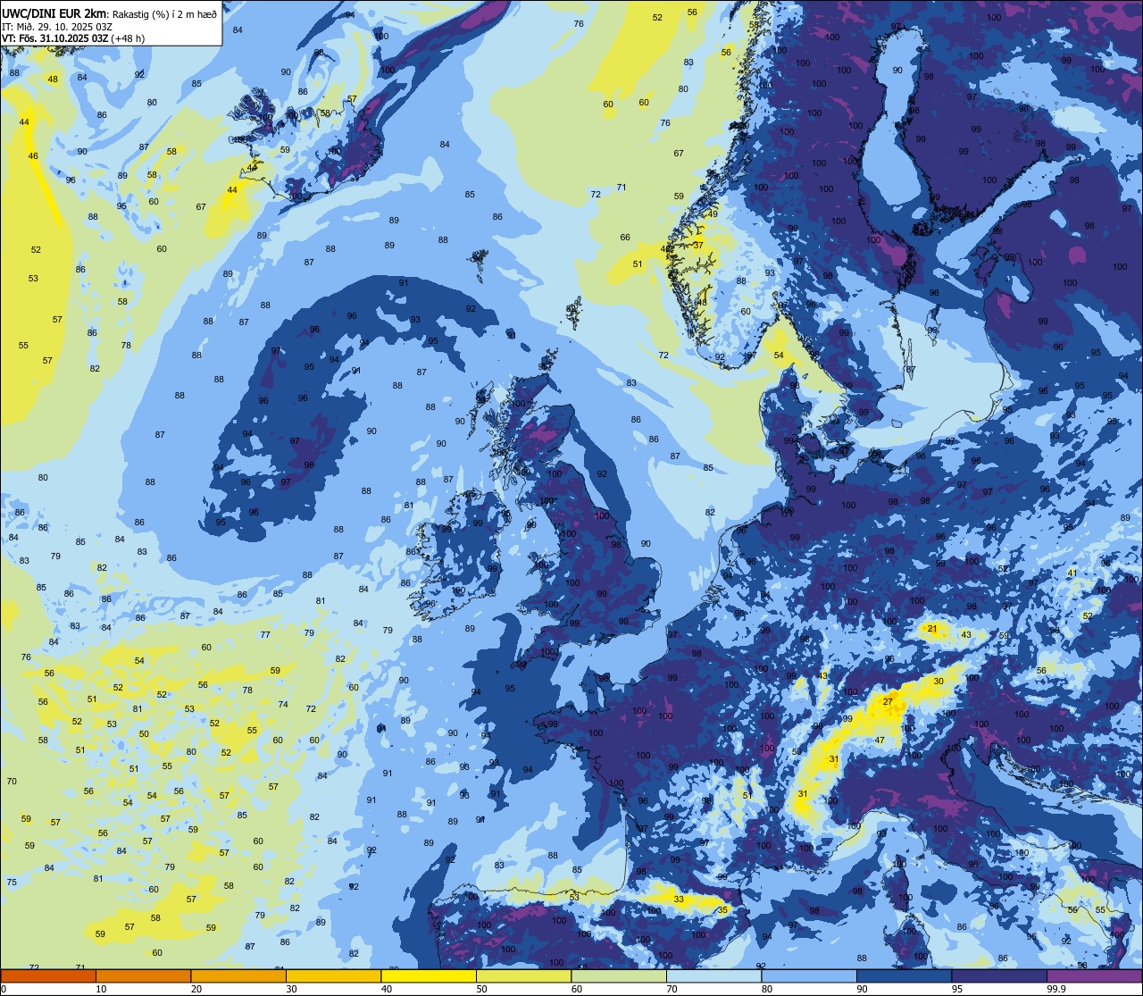Click the humidity value '41' on the map
Image resolution: width=1143 pixels, height=996 pixels.
click(1072, 573)
